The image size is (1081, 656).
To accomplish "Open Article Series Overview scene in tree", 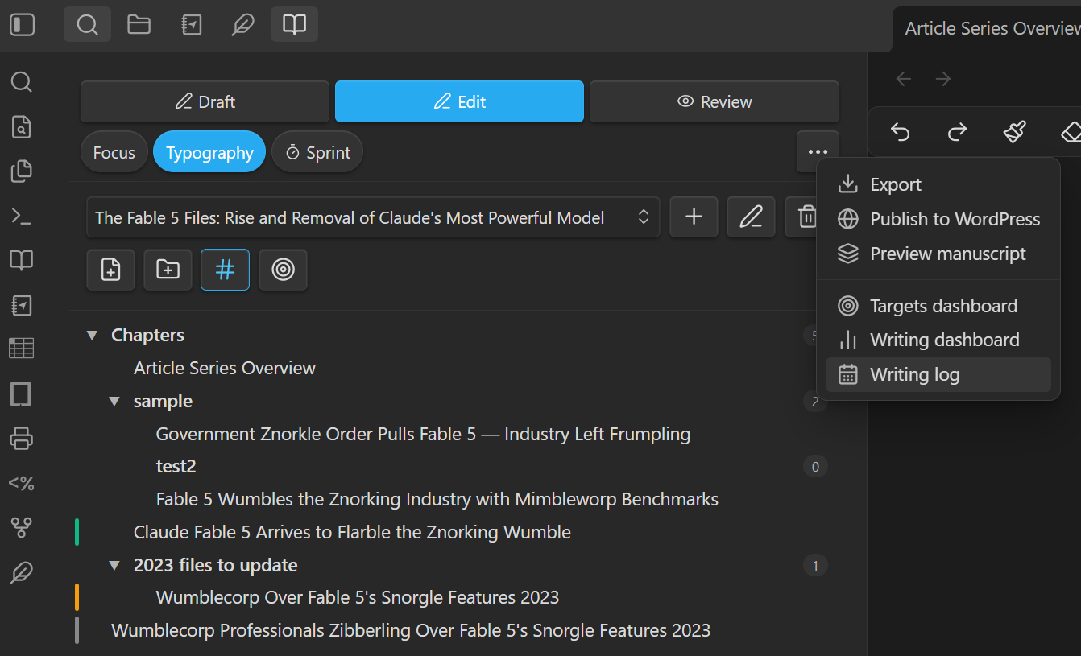I will (225, 369).
